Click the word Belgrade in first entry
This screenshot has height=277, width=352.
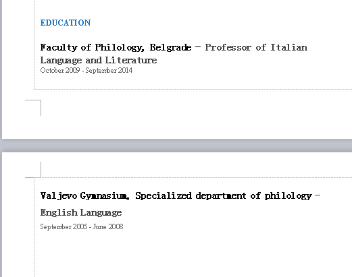click(170, 48)
